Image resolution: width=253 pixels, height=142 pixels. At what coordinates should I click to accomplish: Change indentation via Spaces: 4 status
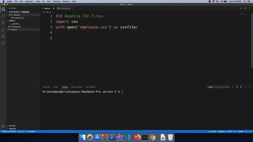point(222,131)
